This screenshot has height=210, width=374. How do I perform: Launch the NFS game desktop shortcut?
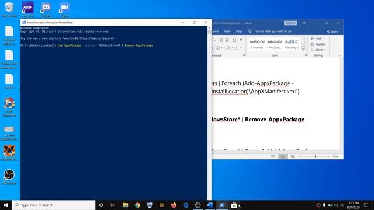pos(27,9)
